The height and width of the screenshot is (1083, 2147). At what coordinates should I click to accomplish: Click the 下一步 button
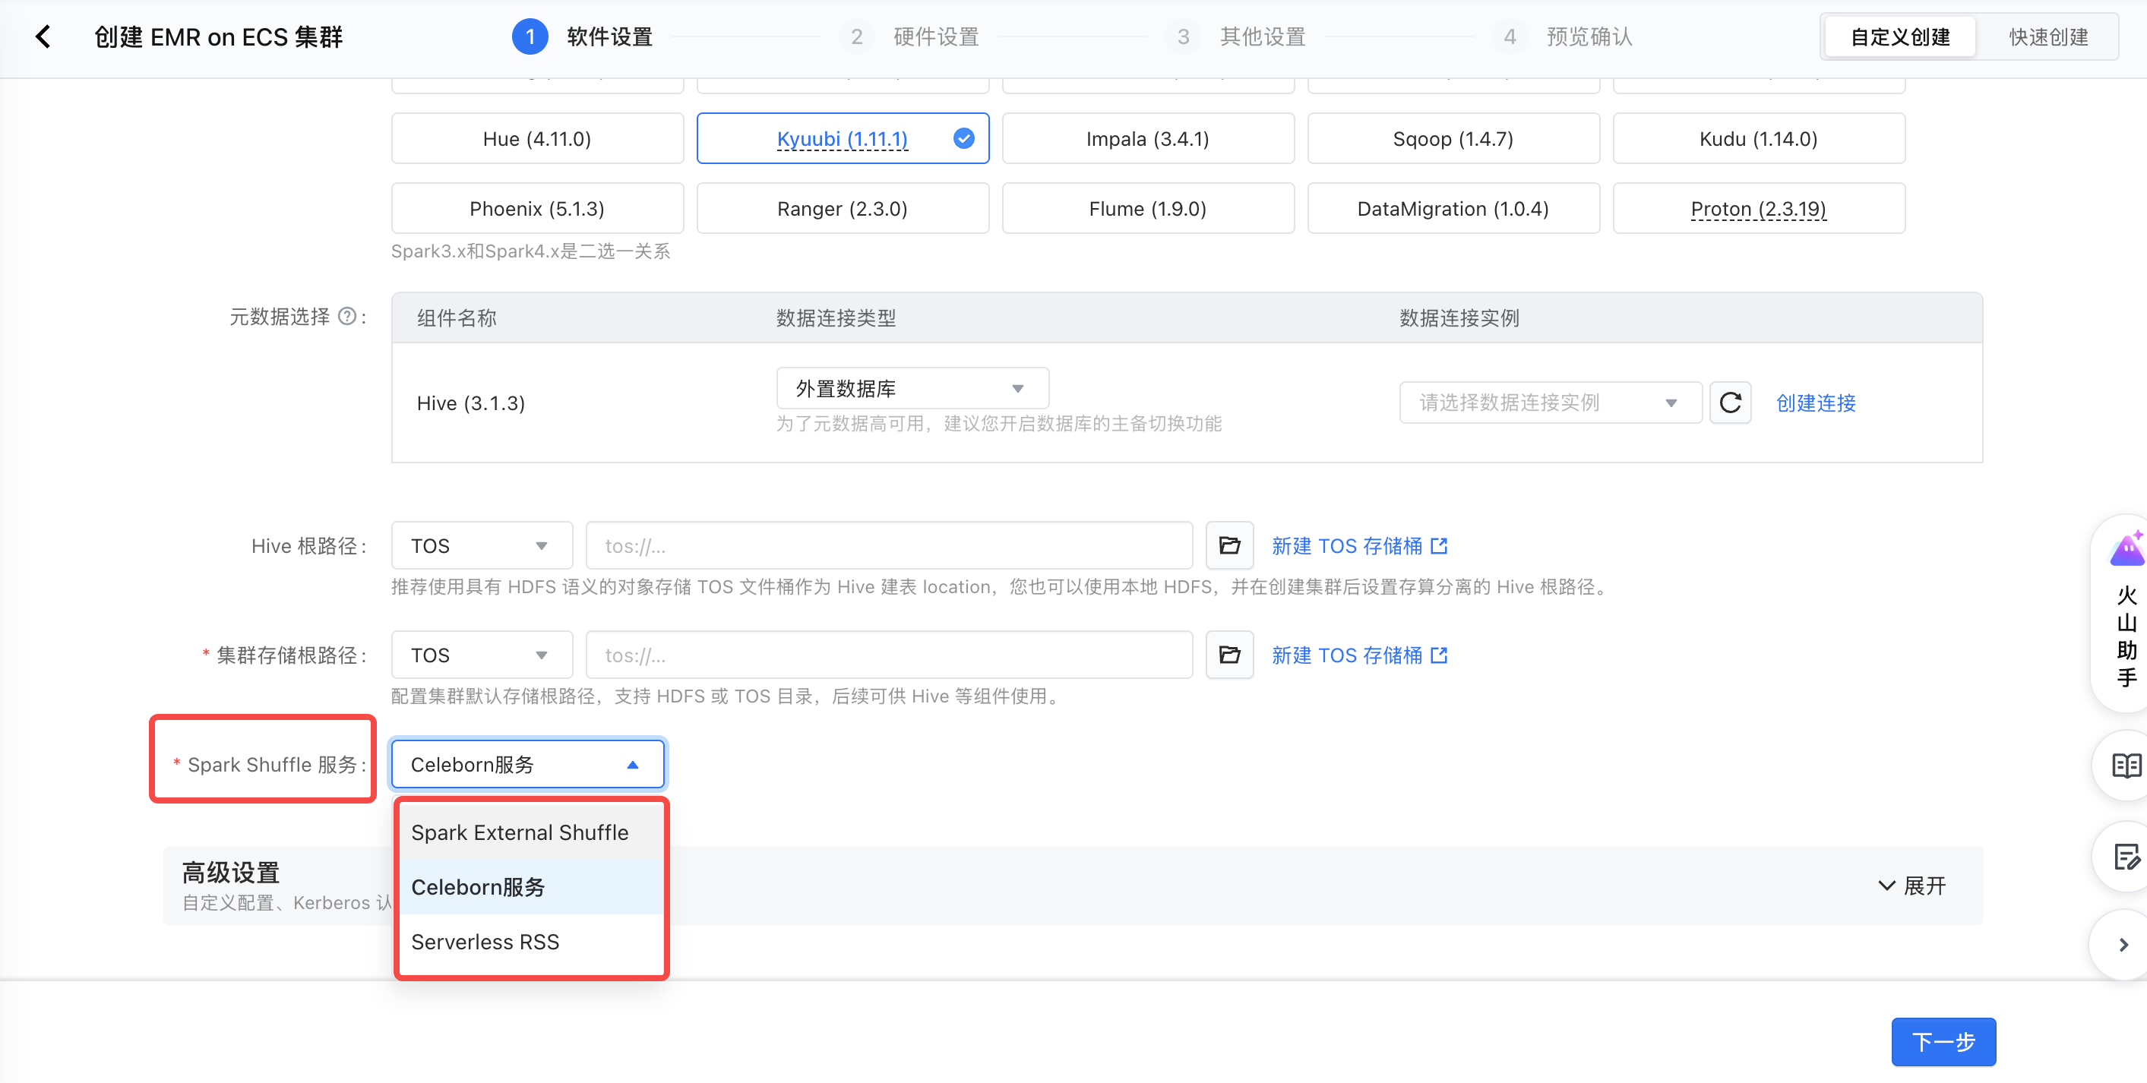pyautogui.click(x=1943, y=1041)
